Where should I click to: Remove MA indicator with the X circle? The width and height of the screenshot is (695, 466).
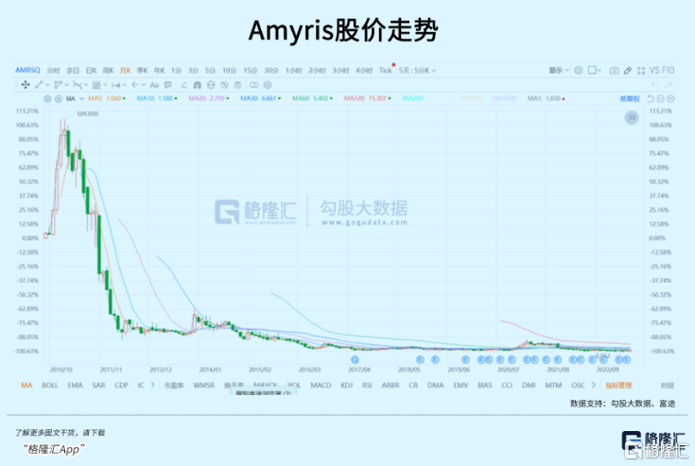(x=58, y=99)
